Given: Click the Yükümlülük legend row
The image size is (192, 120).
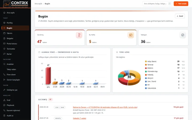Looking at the screenshot, I should click(x=165, y=88).
